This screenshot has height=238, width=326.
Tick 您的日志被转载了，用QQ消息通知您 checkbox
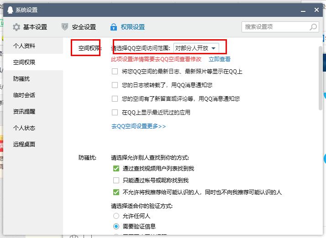coord(115,85)
